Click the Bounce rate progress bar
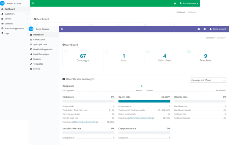 [x=200, y=101]
